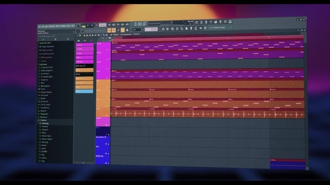Collapse the Cinema folder in browser
The height and width of the screenshot is (185, 330).
43,120
